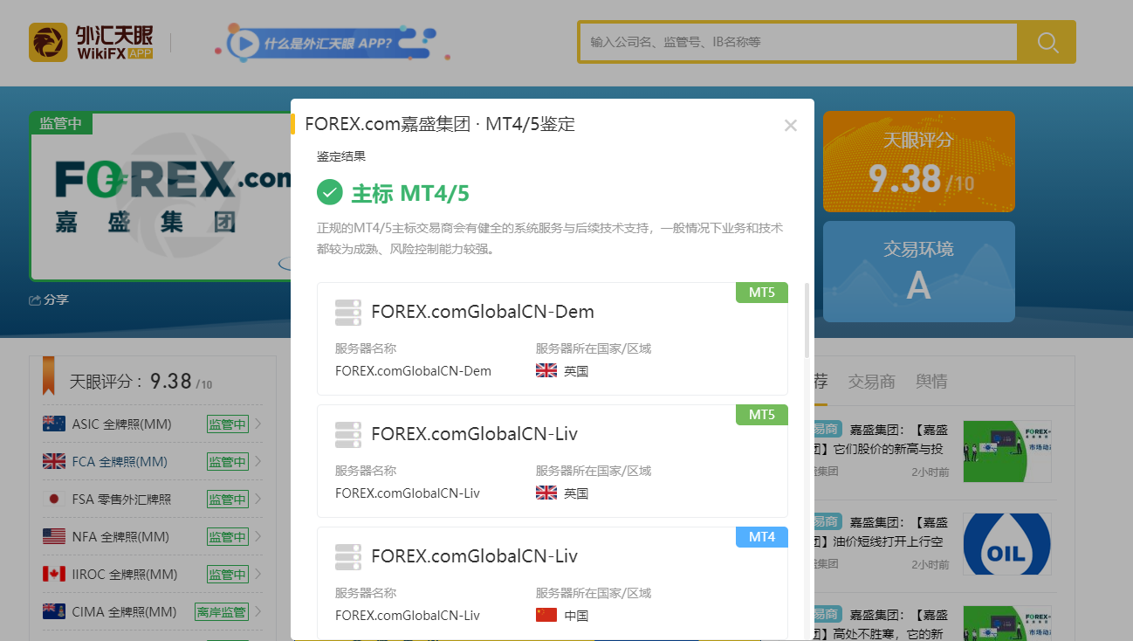
Task: Switch to the 交易商 tab
Action: [871, 382]
